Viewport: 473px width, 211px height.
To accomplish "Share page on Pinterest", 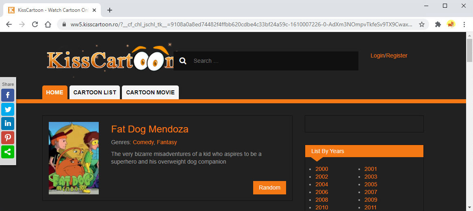I will tap(8, 138).
